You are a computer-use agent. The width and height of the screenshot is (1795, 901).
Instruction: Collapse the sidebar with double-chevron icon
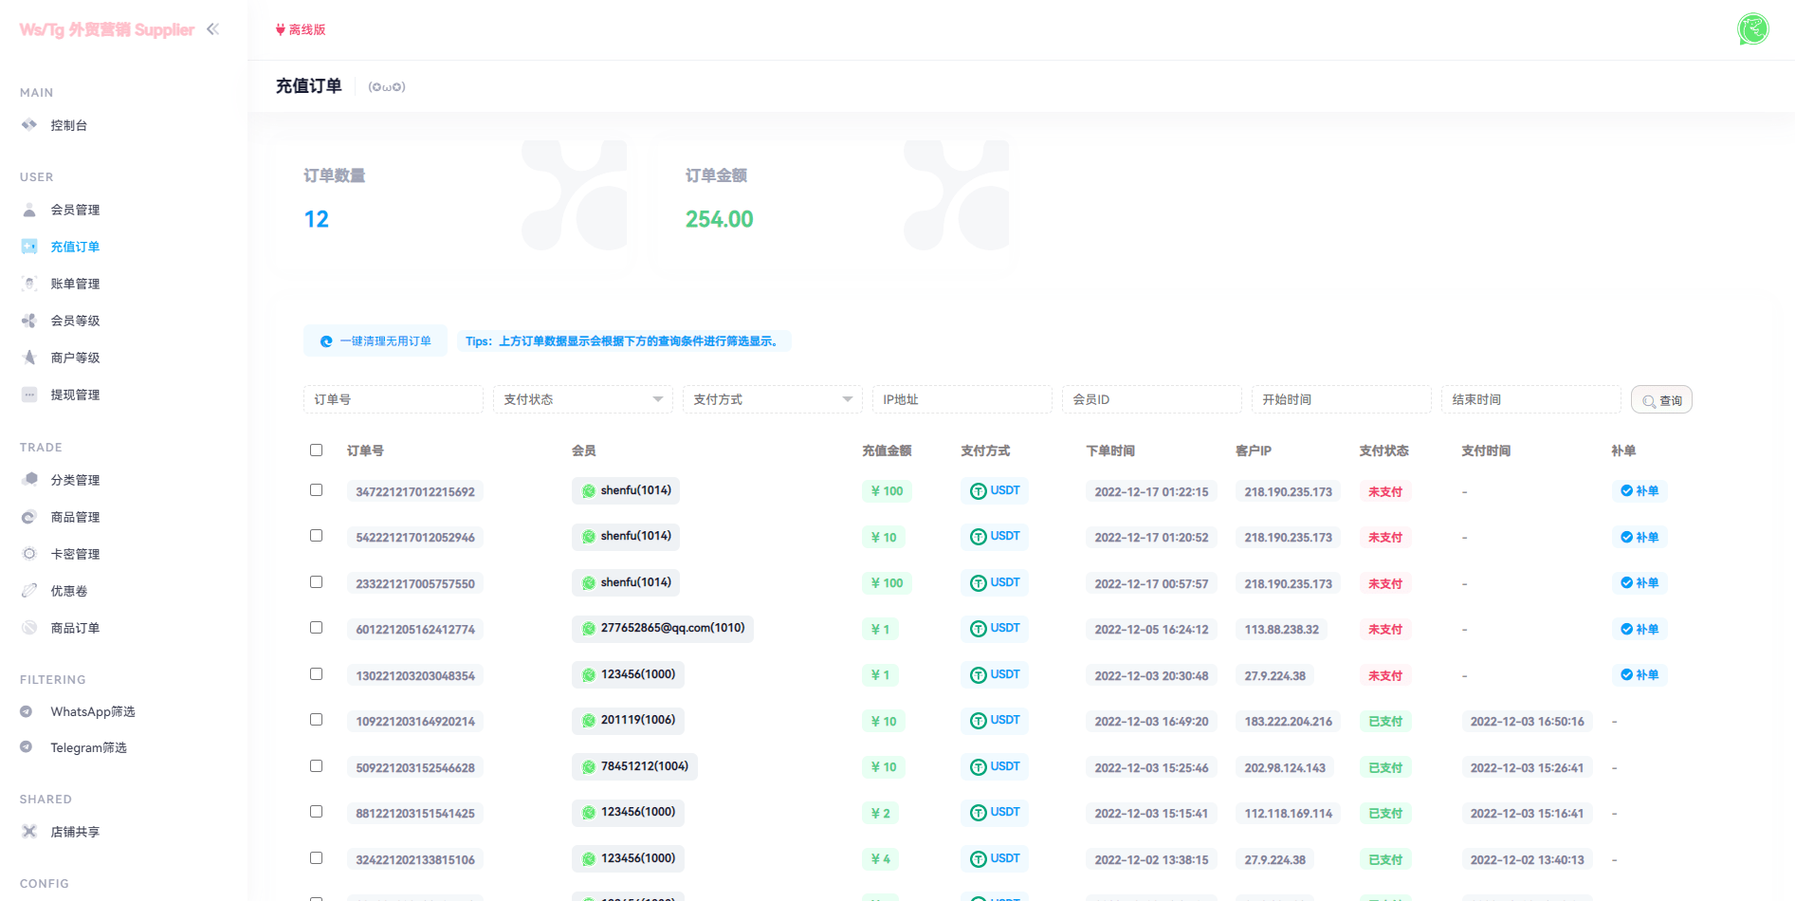[x=212, y=29]
